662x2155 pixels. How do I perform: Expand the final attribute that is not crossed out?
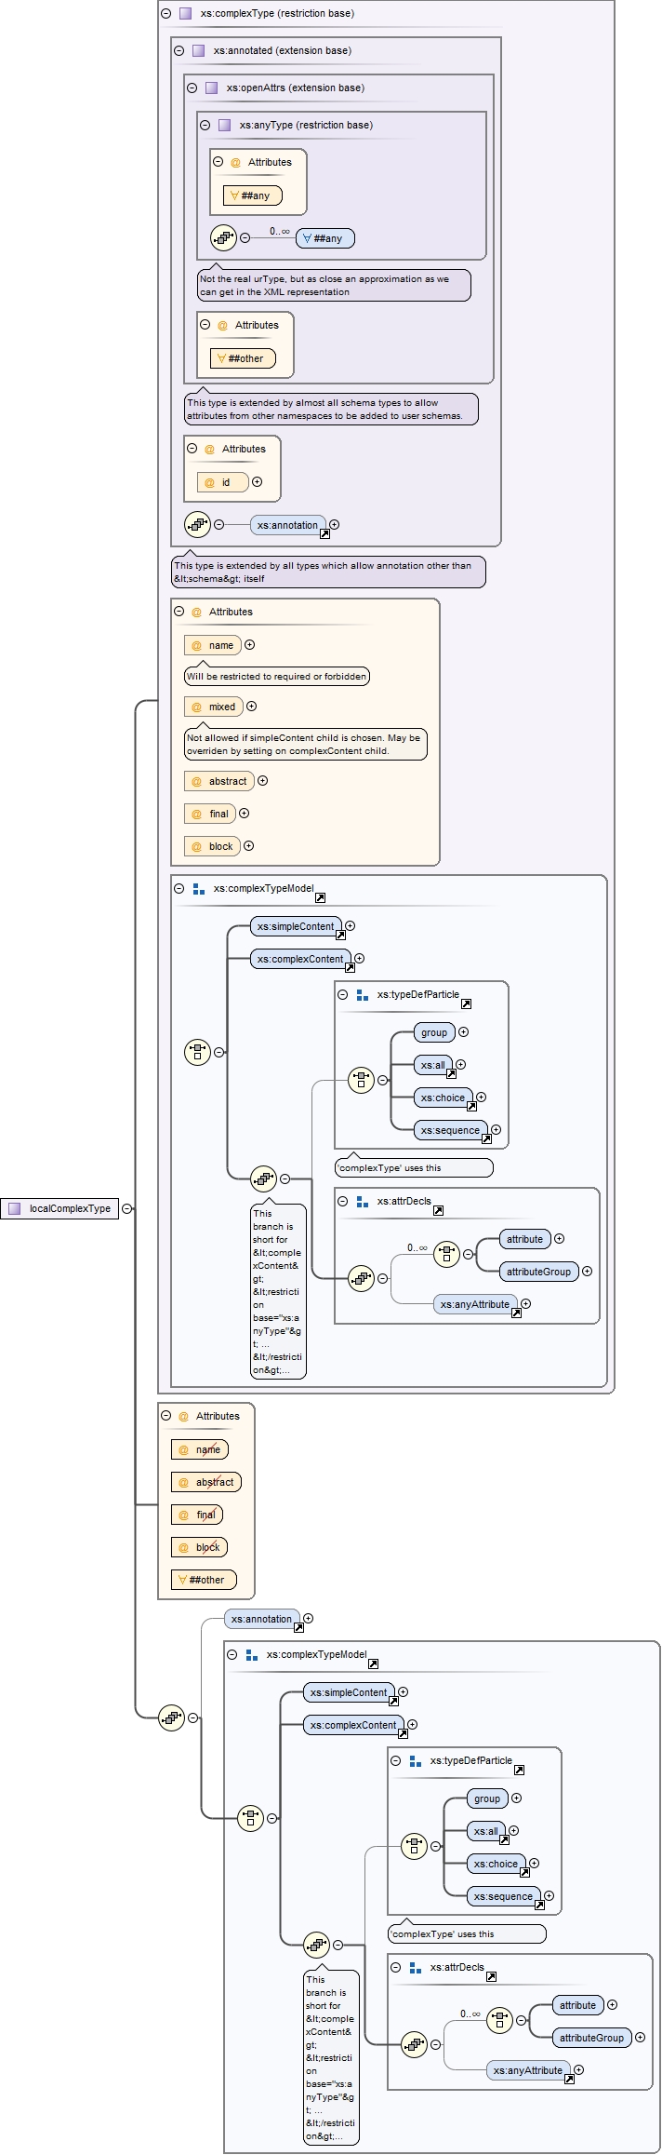244,814
